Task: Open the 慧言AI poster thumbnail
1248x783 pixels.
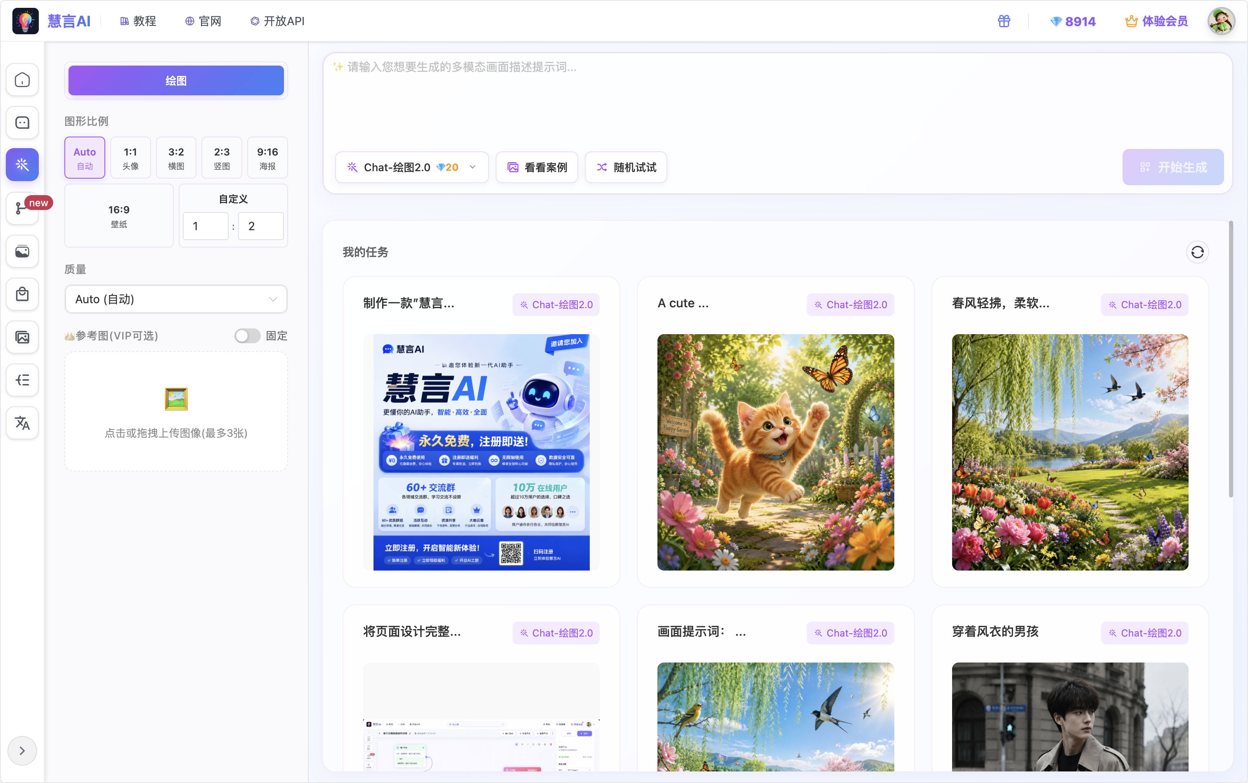Action: tap(481, 452)
